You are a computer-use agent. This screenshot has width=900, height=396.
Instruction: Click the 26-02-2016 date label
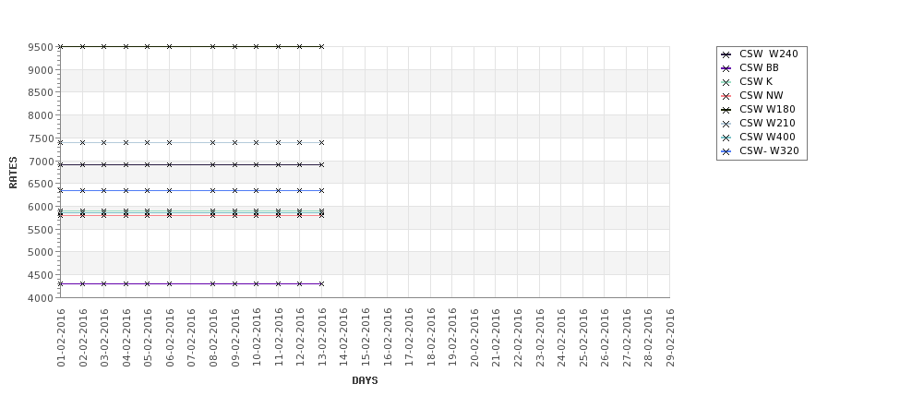pyautogui.click(x=605, y=338)
